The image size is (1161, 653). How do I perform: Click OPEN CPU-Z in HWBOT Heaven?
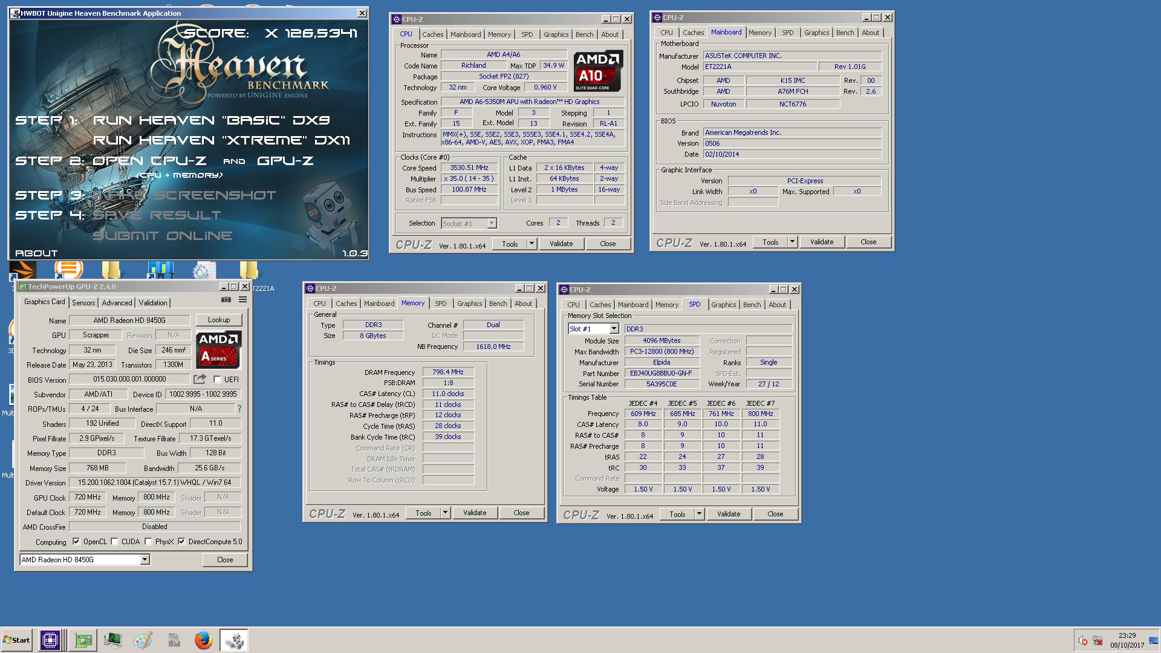149,161
